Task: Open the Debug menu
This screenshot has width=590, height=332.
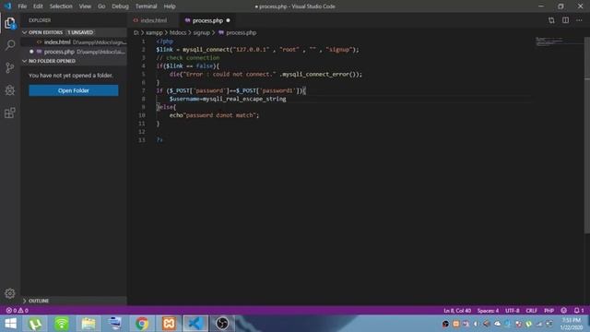Action: pyautogui.click(x=120, y=6)
